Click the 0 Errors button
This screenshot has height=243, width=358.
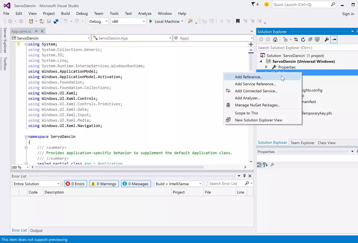[x=75, y=183]
